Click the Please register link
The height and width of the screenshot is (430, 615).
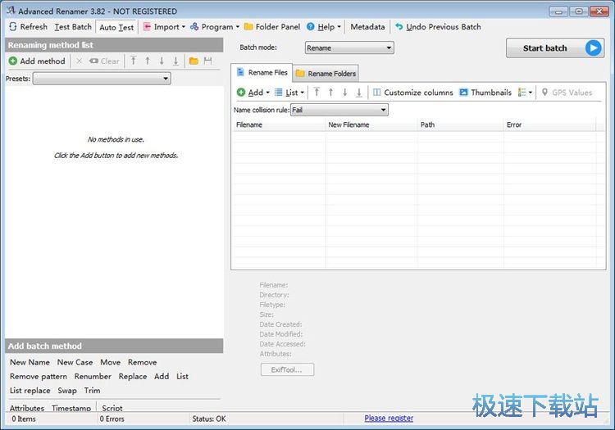click(x=389, y=419)
